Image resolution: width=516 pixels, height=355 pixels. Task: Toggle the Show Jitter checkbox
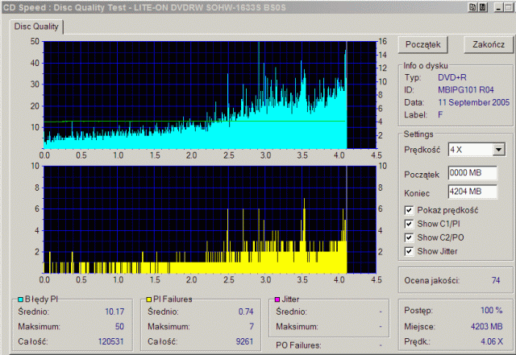[409, 251]
